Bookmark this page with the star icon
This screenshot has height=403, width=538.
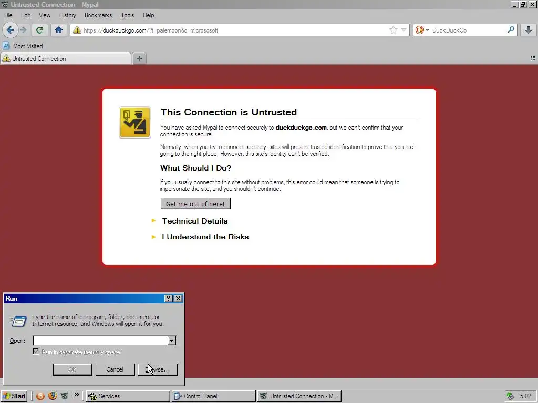(x=393, y=30)
